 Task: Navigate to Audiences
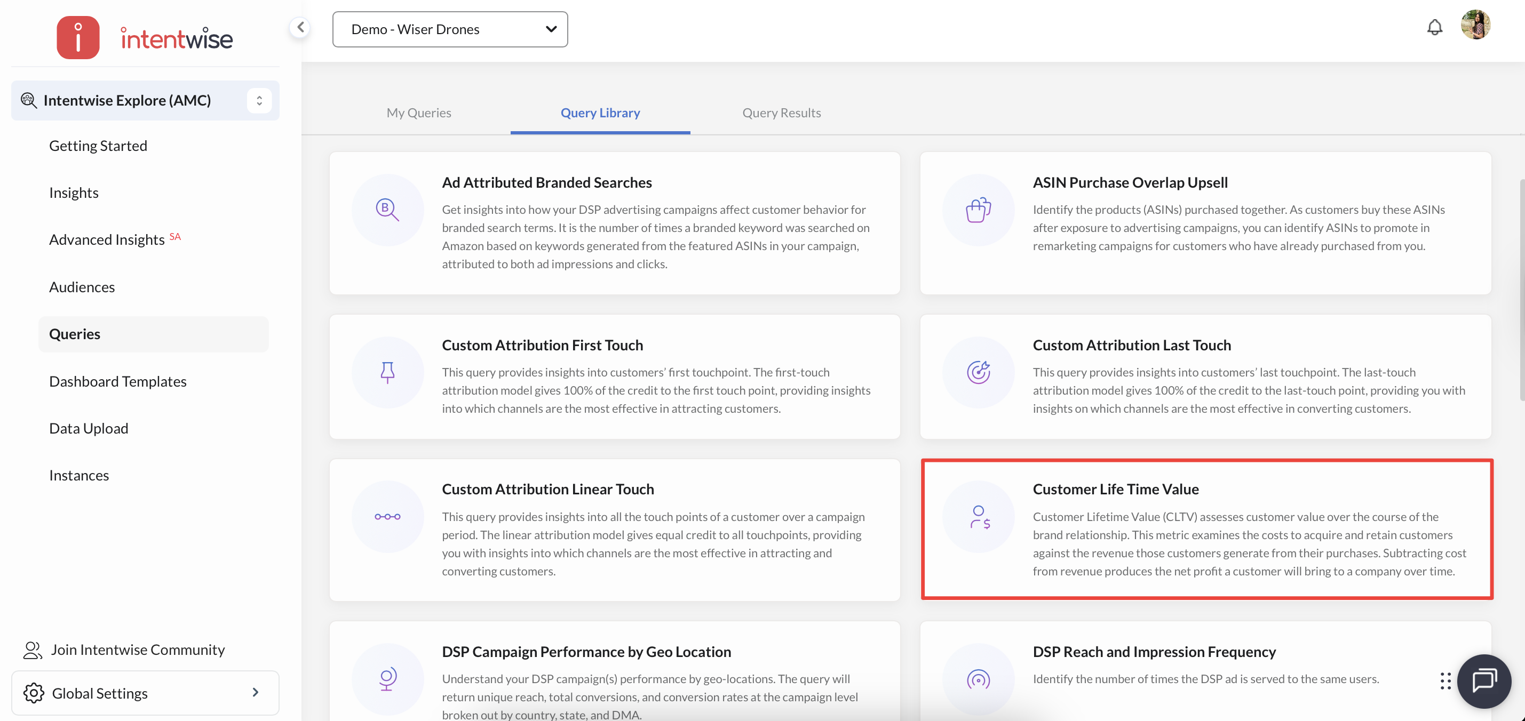tap(82, 287)
